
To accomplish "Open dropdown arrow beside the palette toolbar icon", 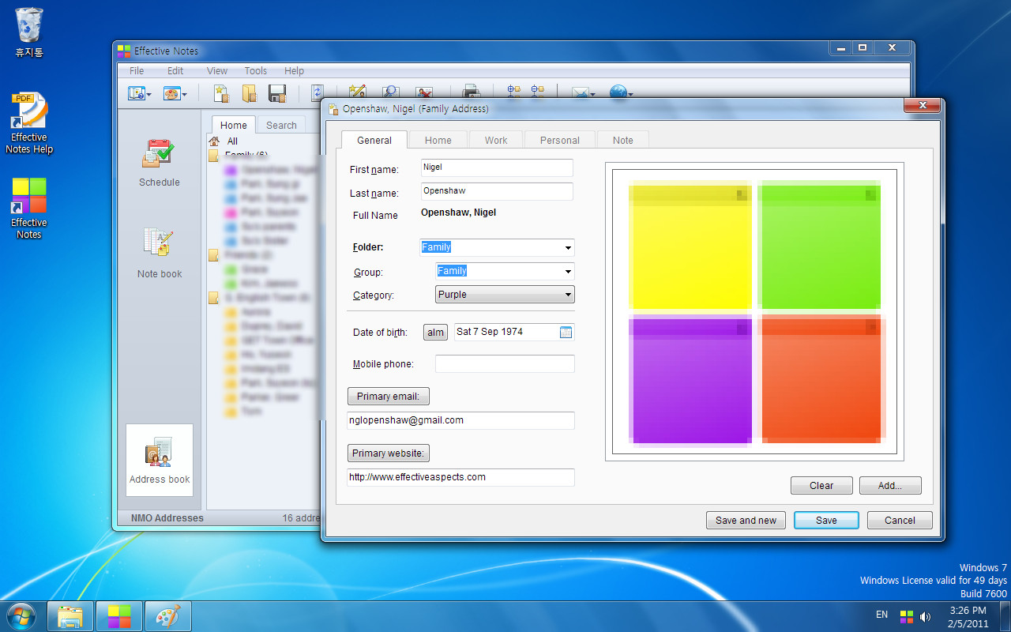I will pyautogui.click(x=185, y=95).
